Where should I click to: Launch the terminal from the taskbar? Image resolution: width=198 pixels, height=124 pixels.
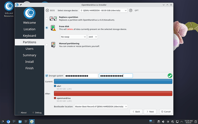[26, 122]
